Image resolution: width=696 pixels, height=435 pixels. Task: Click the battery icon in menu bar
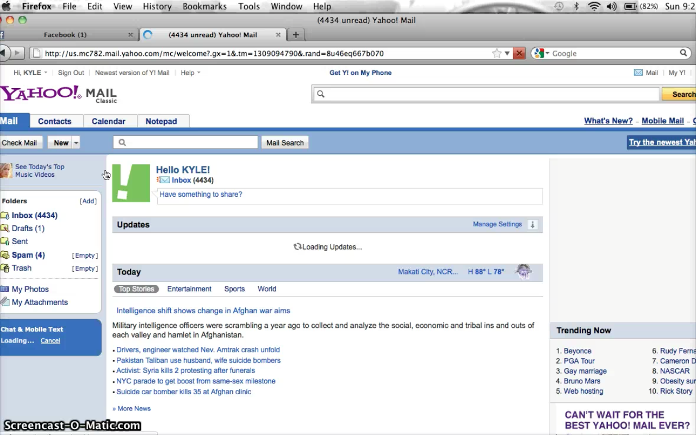click(630, 7)
